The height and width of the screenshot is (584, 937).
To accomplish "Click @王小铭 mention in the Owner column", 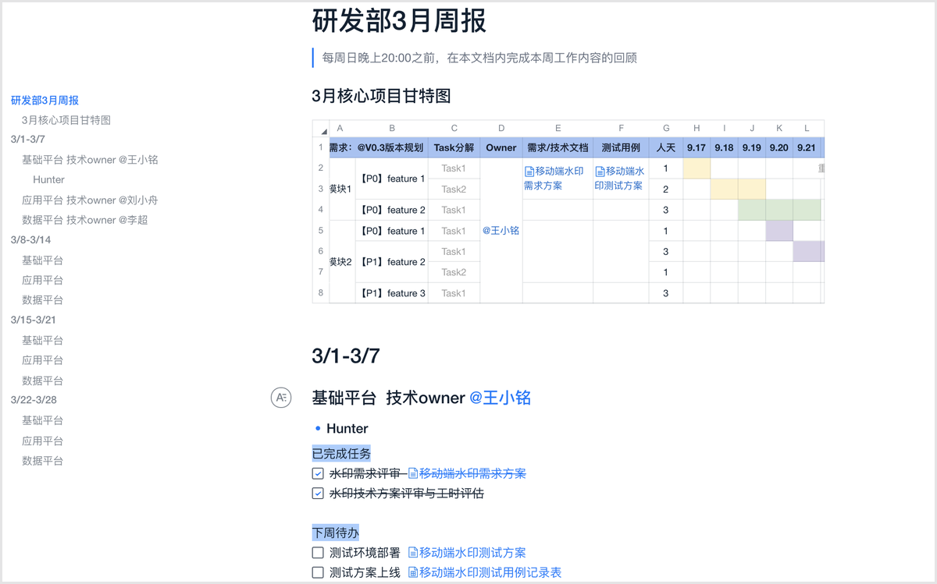I will coord(501,231).
